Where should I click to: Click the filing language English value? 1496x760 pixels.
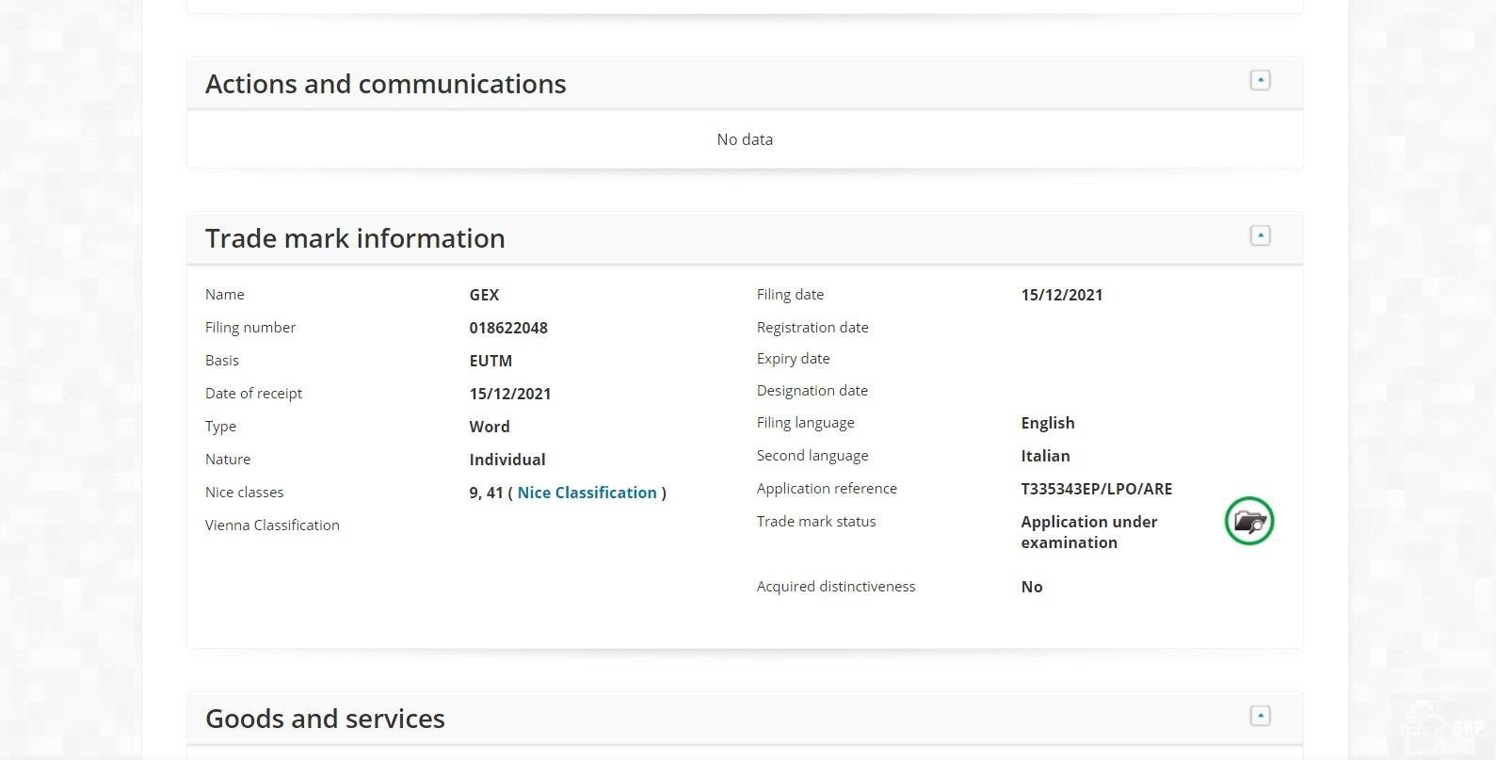[x=1047, y=423]
